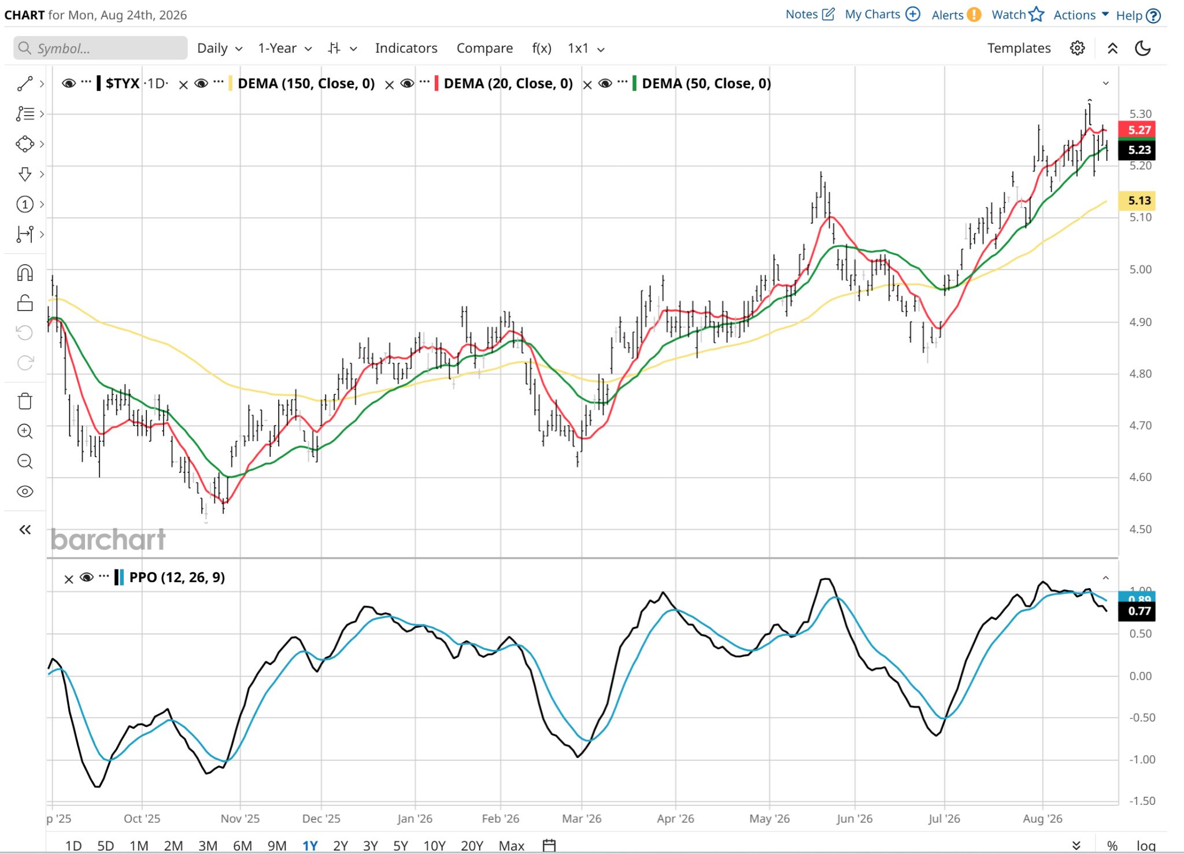Click the red DEMA 20 color swatch

coord(436,84)
